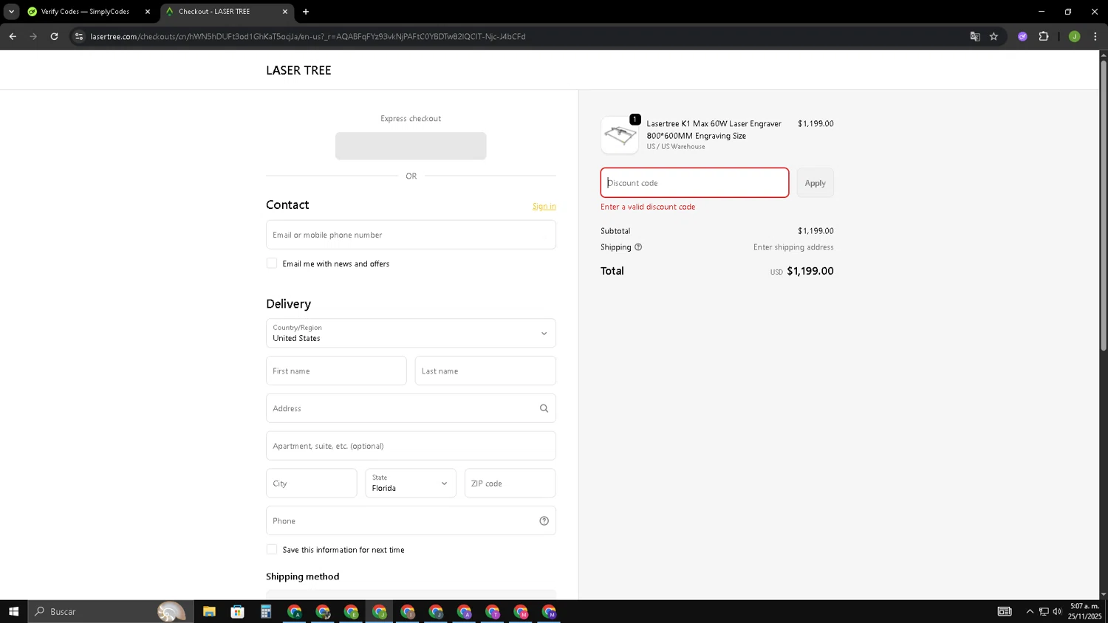The height and width of the screenshot is (623, 1108).
Task: Focus the First name field
Action: pos(336,371)
